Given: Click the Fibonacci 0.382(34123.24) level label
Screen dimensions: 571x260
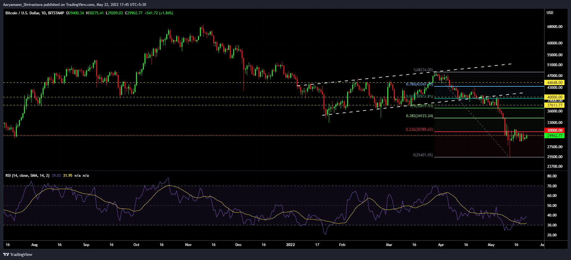Looking at the screenshot, I should tap(419, 116).
